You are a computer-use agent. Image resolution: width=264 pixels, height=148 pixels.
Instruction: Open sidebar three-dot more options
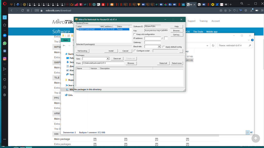pyautogui.click(x=5, y=139)
